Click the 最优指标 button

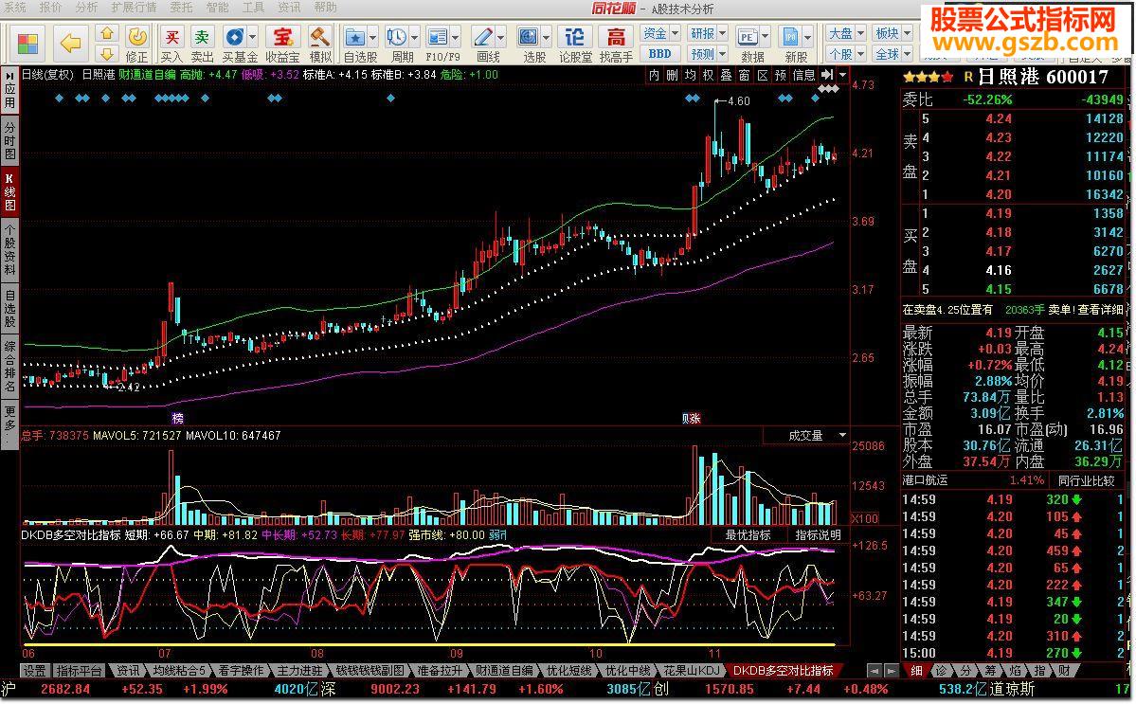click(748, 535)
